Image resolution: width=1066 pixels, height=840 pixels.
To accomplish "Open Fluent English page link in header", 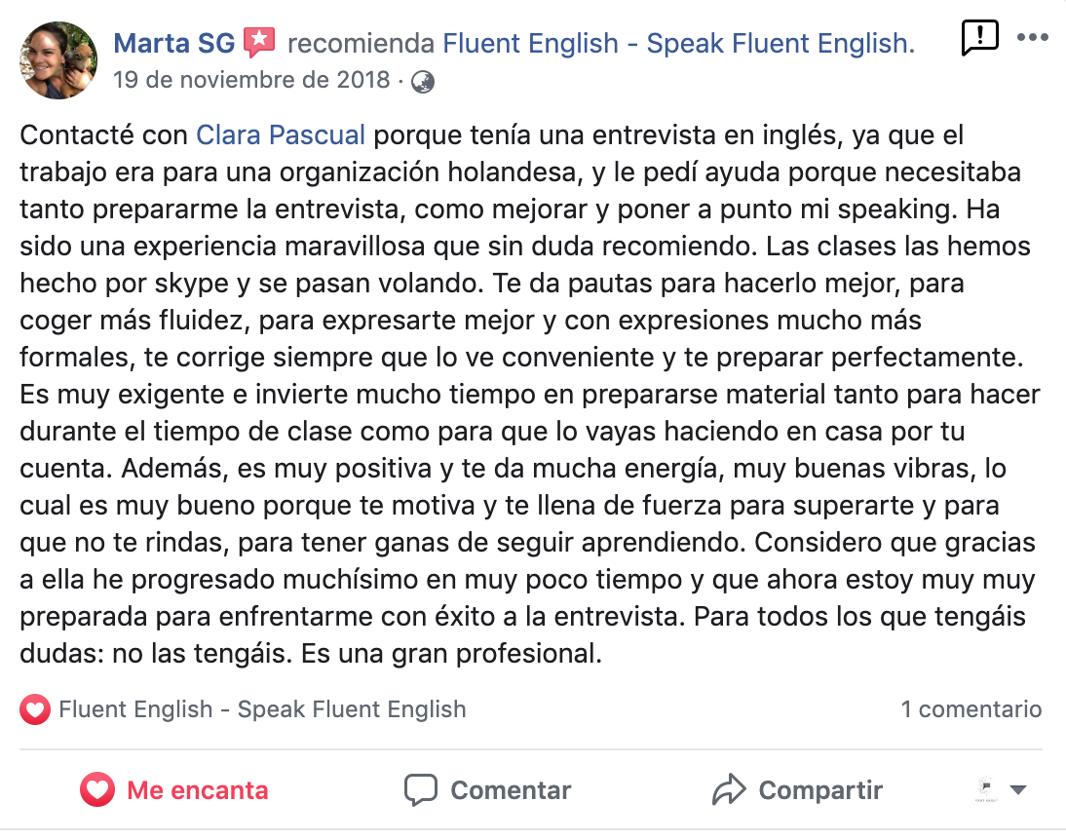I will pos(678,44).
